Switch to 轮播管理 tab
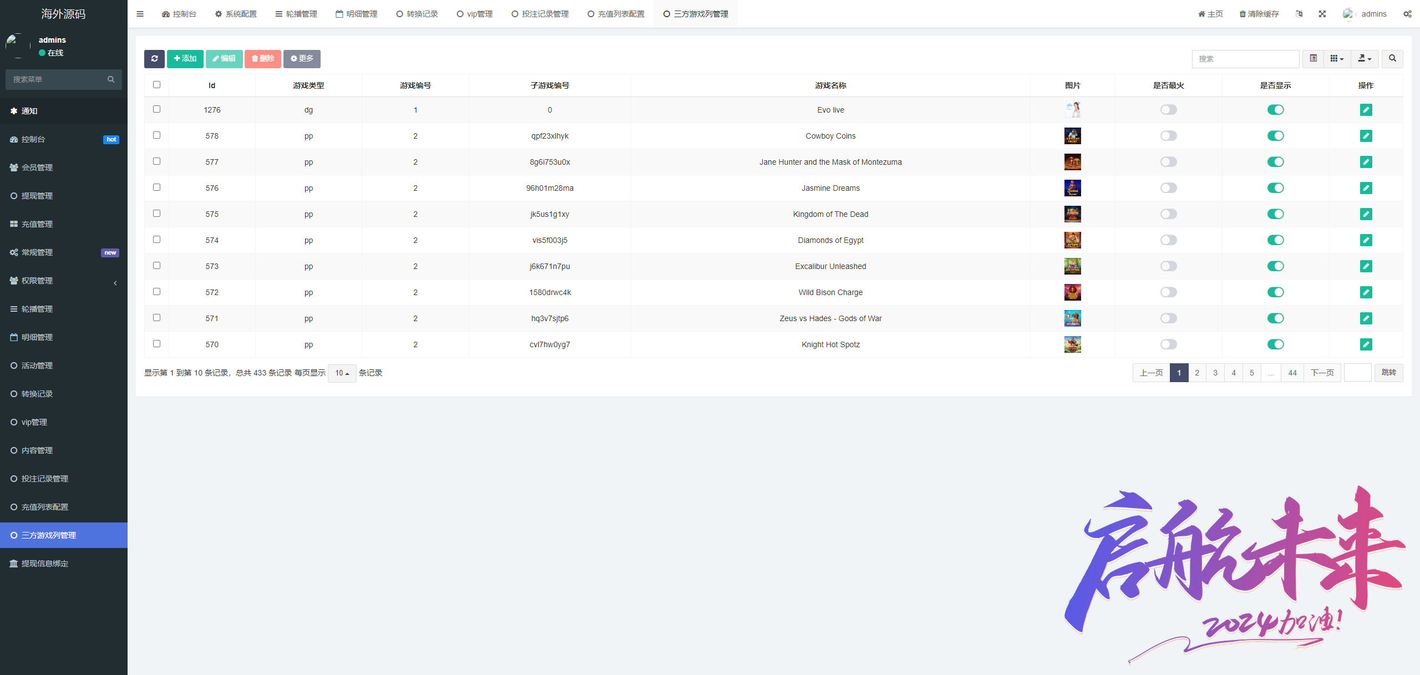This screenshot has height=675, width=1420. coord(296,14)
